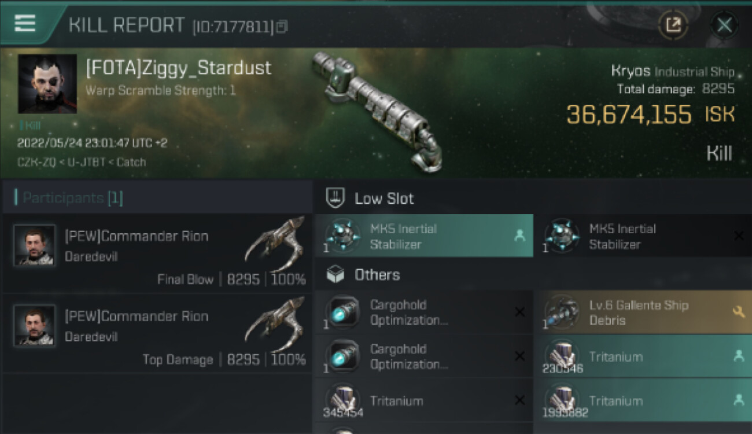
Task: Click the Tritanium 345454 item icon
Action: point(342,400)
